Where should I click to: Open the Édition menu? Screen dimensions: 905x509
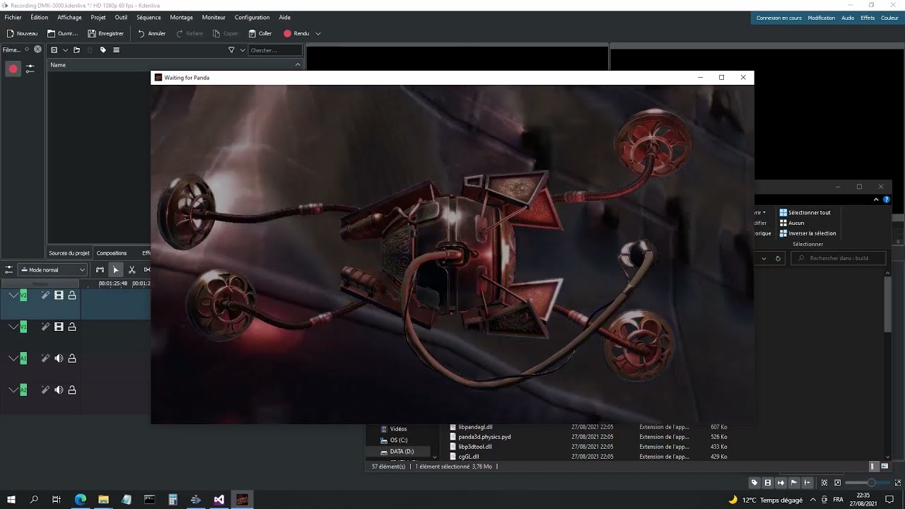pyautogui.click(x=40, y=17)
